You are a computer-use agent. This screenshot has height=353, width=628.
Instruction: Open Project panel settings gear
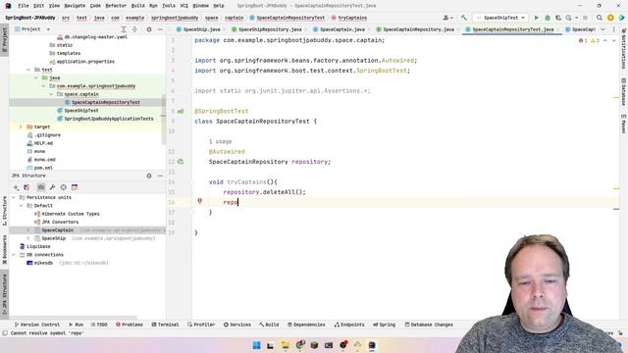(149, 29)
